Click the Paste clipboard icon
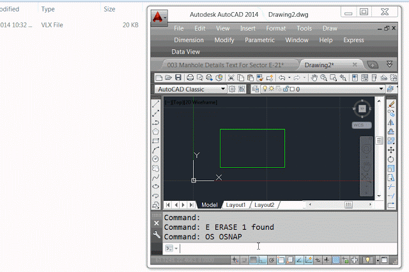The height and width of the screenshot is (272, 409). tap(250, 77)
